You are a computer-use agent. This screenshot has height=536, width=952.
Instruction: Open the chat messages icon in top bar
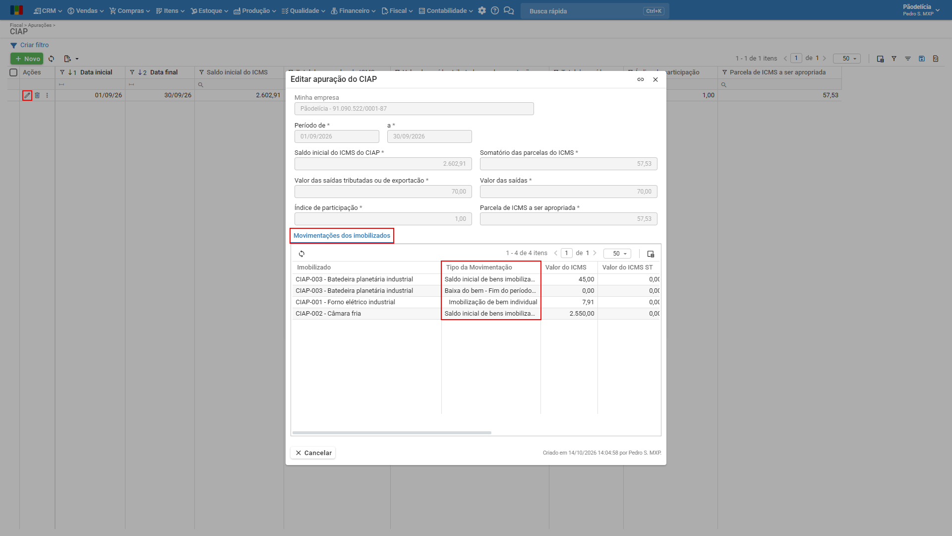click(509, 10)
